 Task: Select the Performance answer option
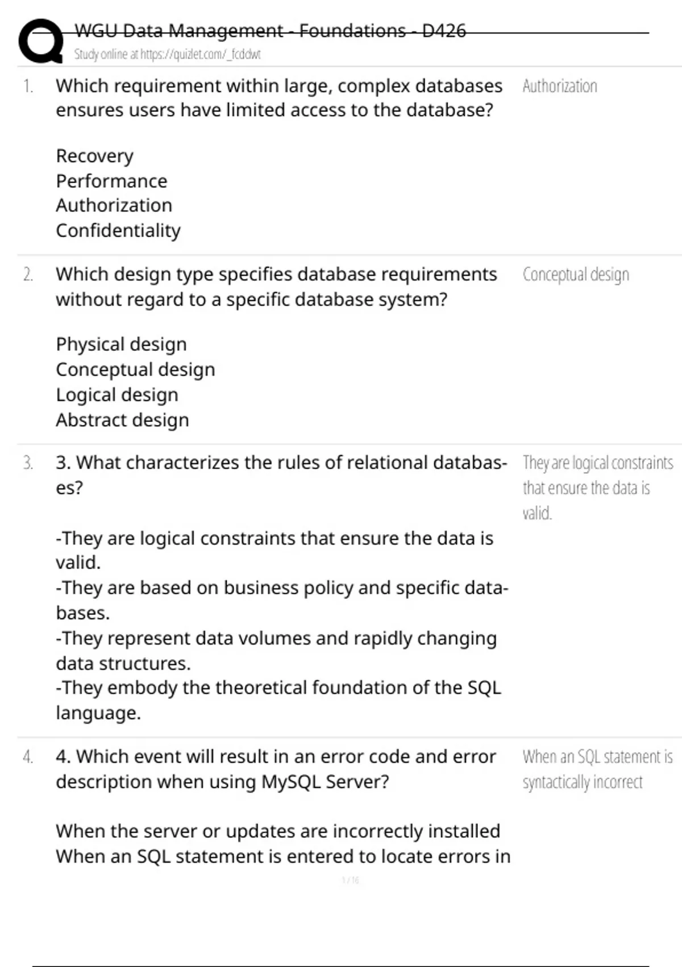click(x=111, y=181)
